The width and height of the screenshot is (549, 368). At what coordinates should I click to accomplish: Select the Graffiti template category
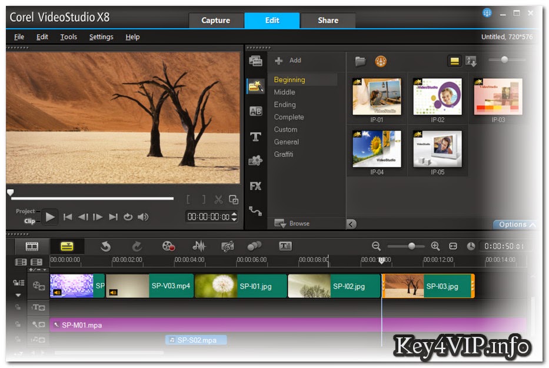[284, 154]
